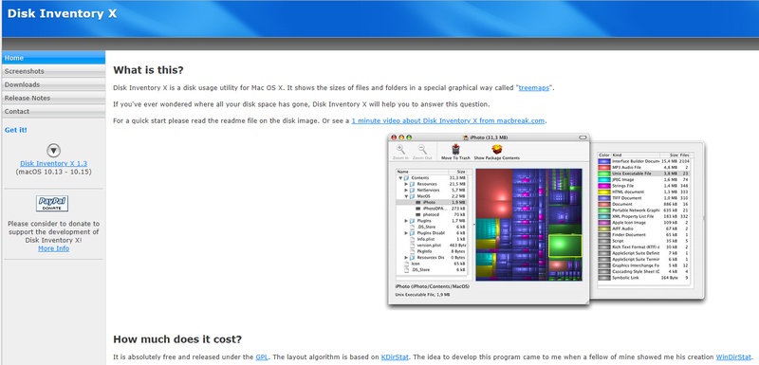This screenshot has height=365, width=759.
Task: Expand the Resources folder triangle
Action: (406, 184)
